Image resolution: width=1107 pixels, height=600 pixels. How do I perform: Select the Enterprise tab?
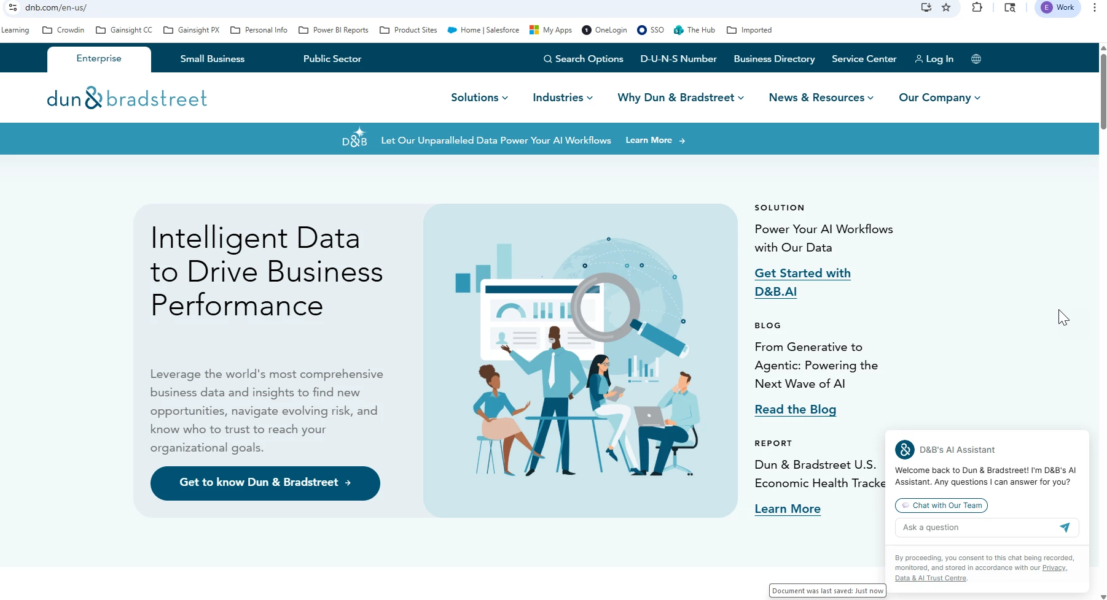point(99,59)
